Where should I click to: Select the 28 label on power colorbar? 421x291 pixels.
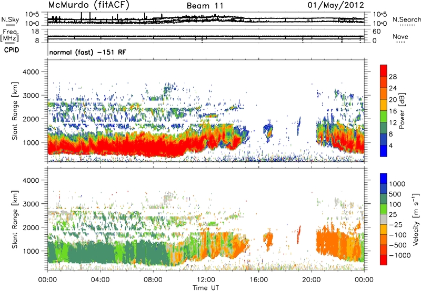point(393,77)
